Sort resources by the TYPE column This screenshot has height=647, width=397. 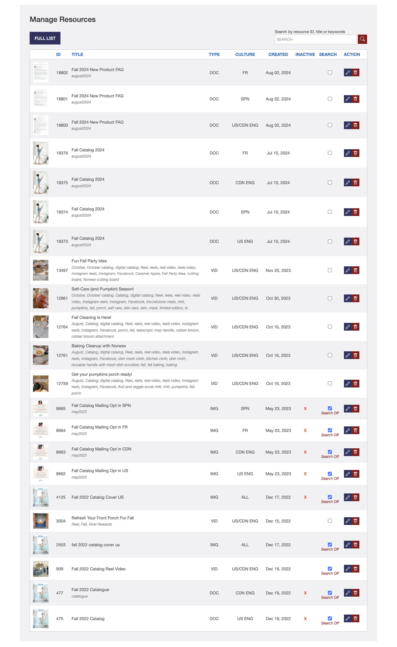[214, 54]
